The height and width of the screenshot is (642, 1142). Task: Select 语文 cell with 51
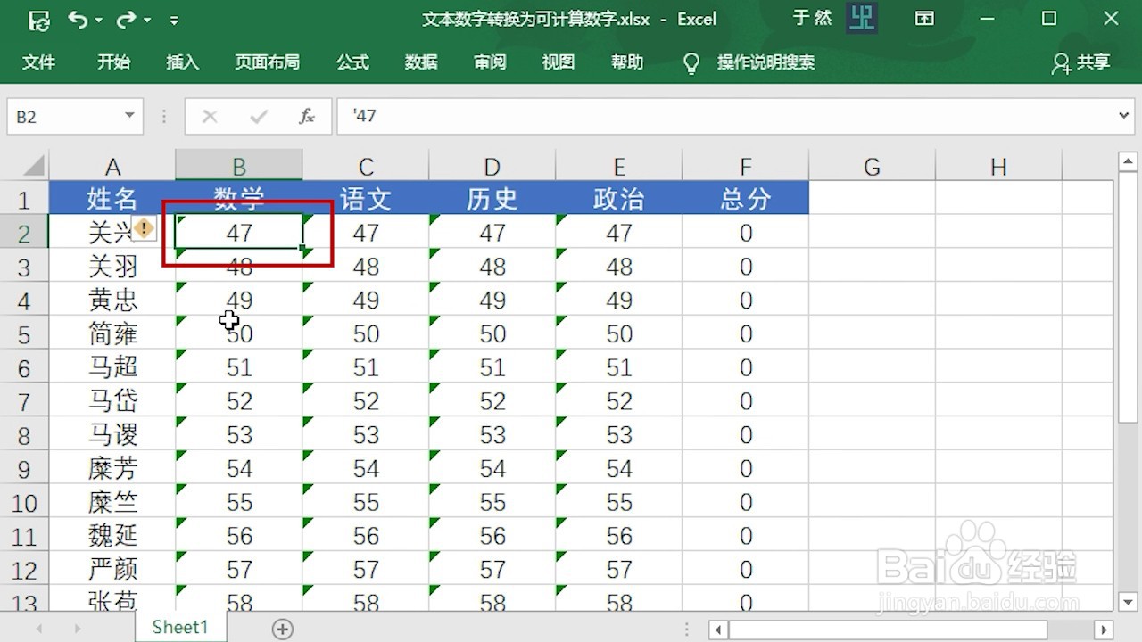click(366, 367)
